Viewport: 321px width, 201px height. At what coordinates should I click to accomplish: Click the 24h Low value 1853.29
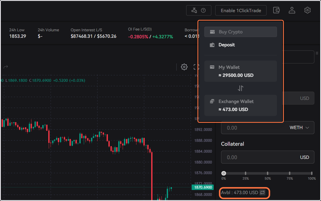18,36
